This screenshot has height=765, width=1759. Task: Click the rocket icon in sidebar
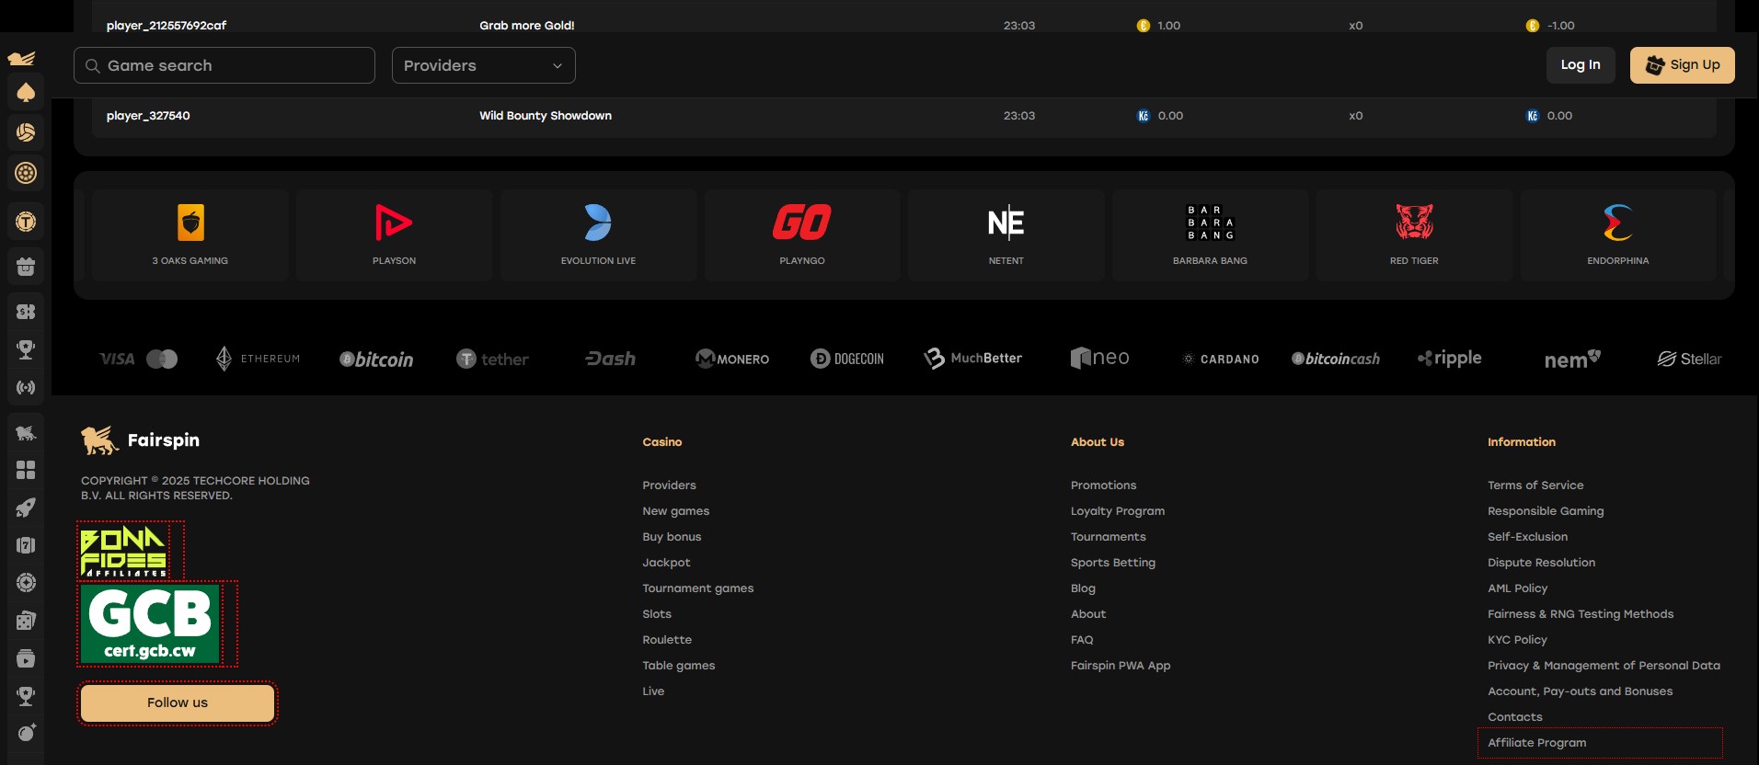coord(26,508)
